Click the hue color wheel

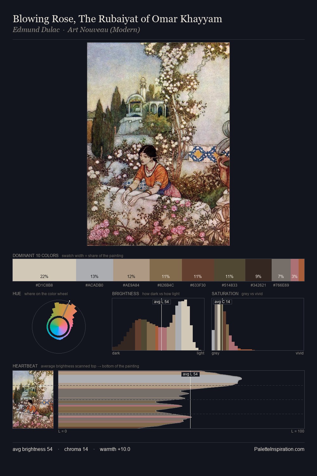(59, 327)
